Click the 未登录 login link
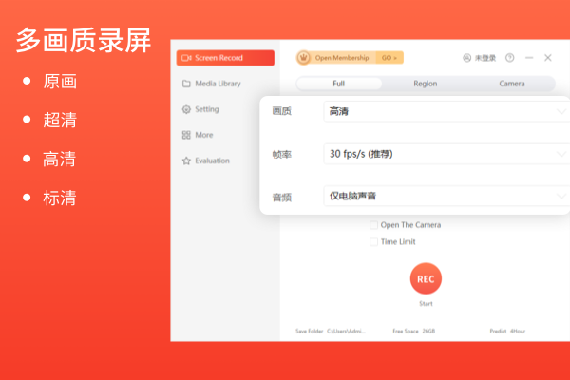Viewport: 570px width, 380px height. pos(485,58)
